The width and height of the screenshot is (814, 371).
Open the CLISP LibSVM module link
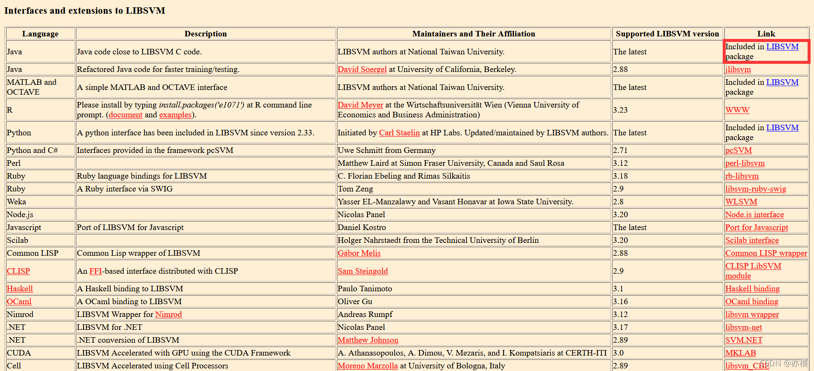click(753, 271)
